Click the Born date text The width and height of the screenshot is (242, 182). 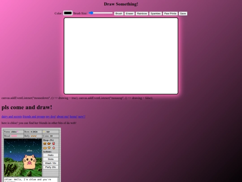(31, 132)
